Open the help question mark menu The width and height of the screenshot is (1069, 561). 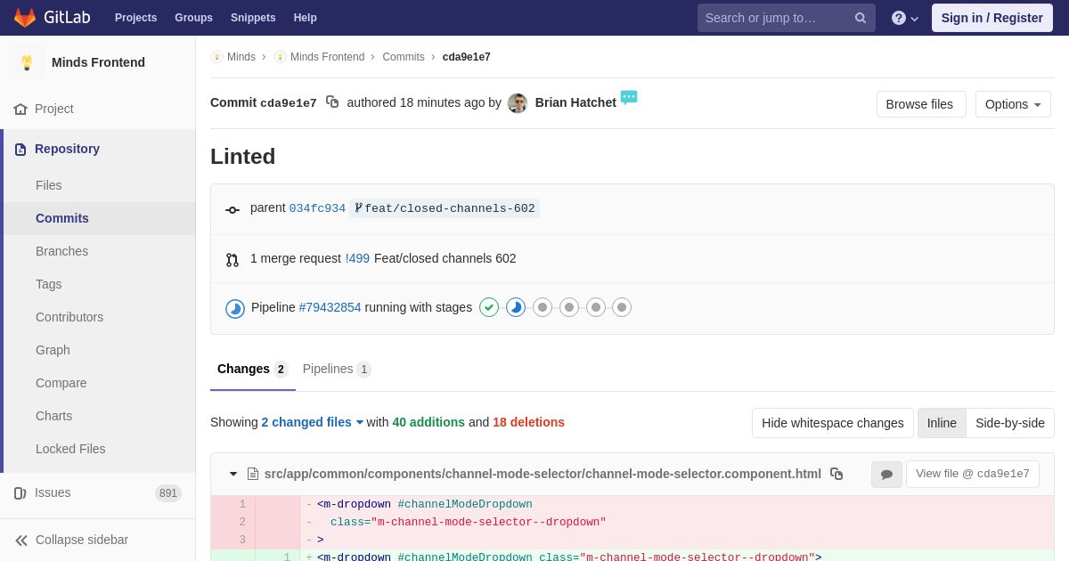tap(904, 18)
